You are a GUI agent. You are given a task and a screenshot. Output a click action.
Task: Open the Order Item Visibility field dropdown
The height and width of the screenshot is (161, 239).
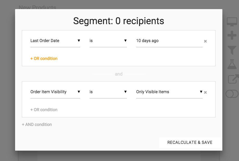55,92
